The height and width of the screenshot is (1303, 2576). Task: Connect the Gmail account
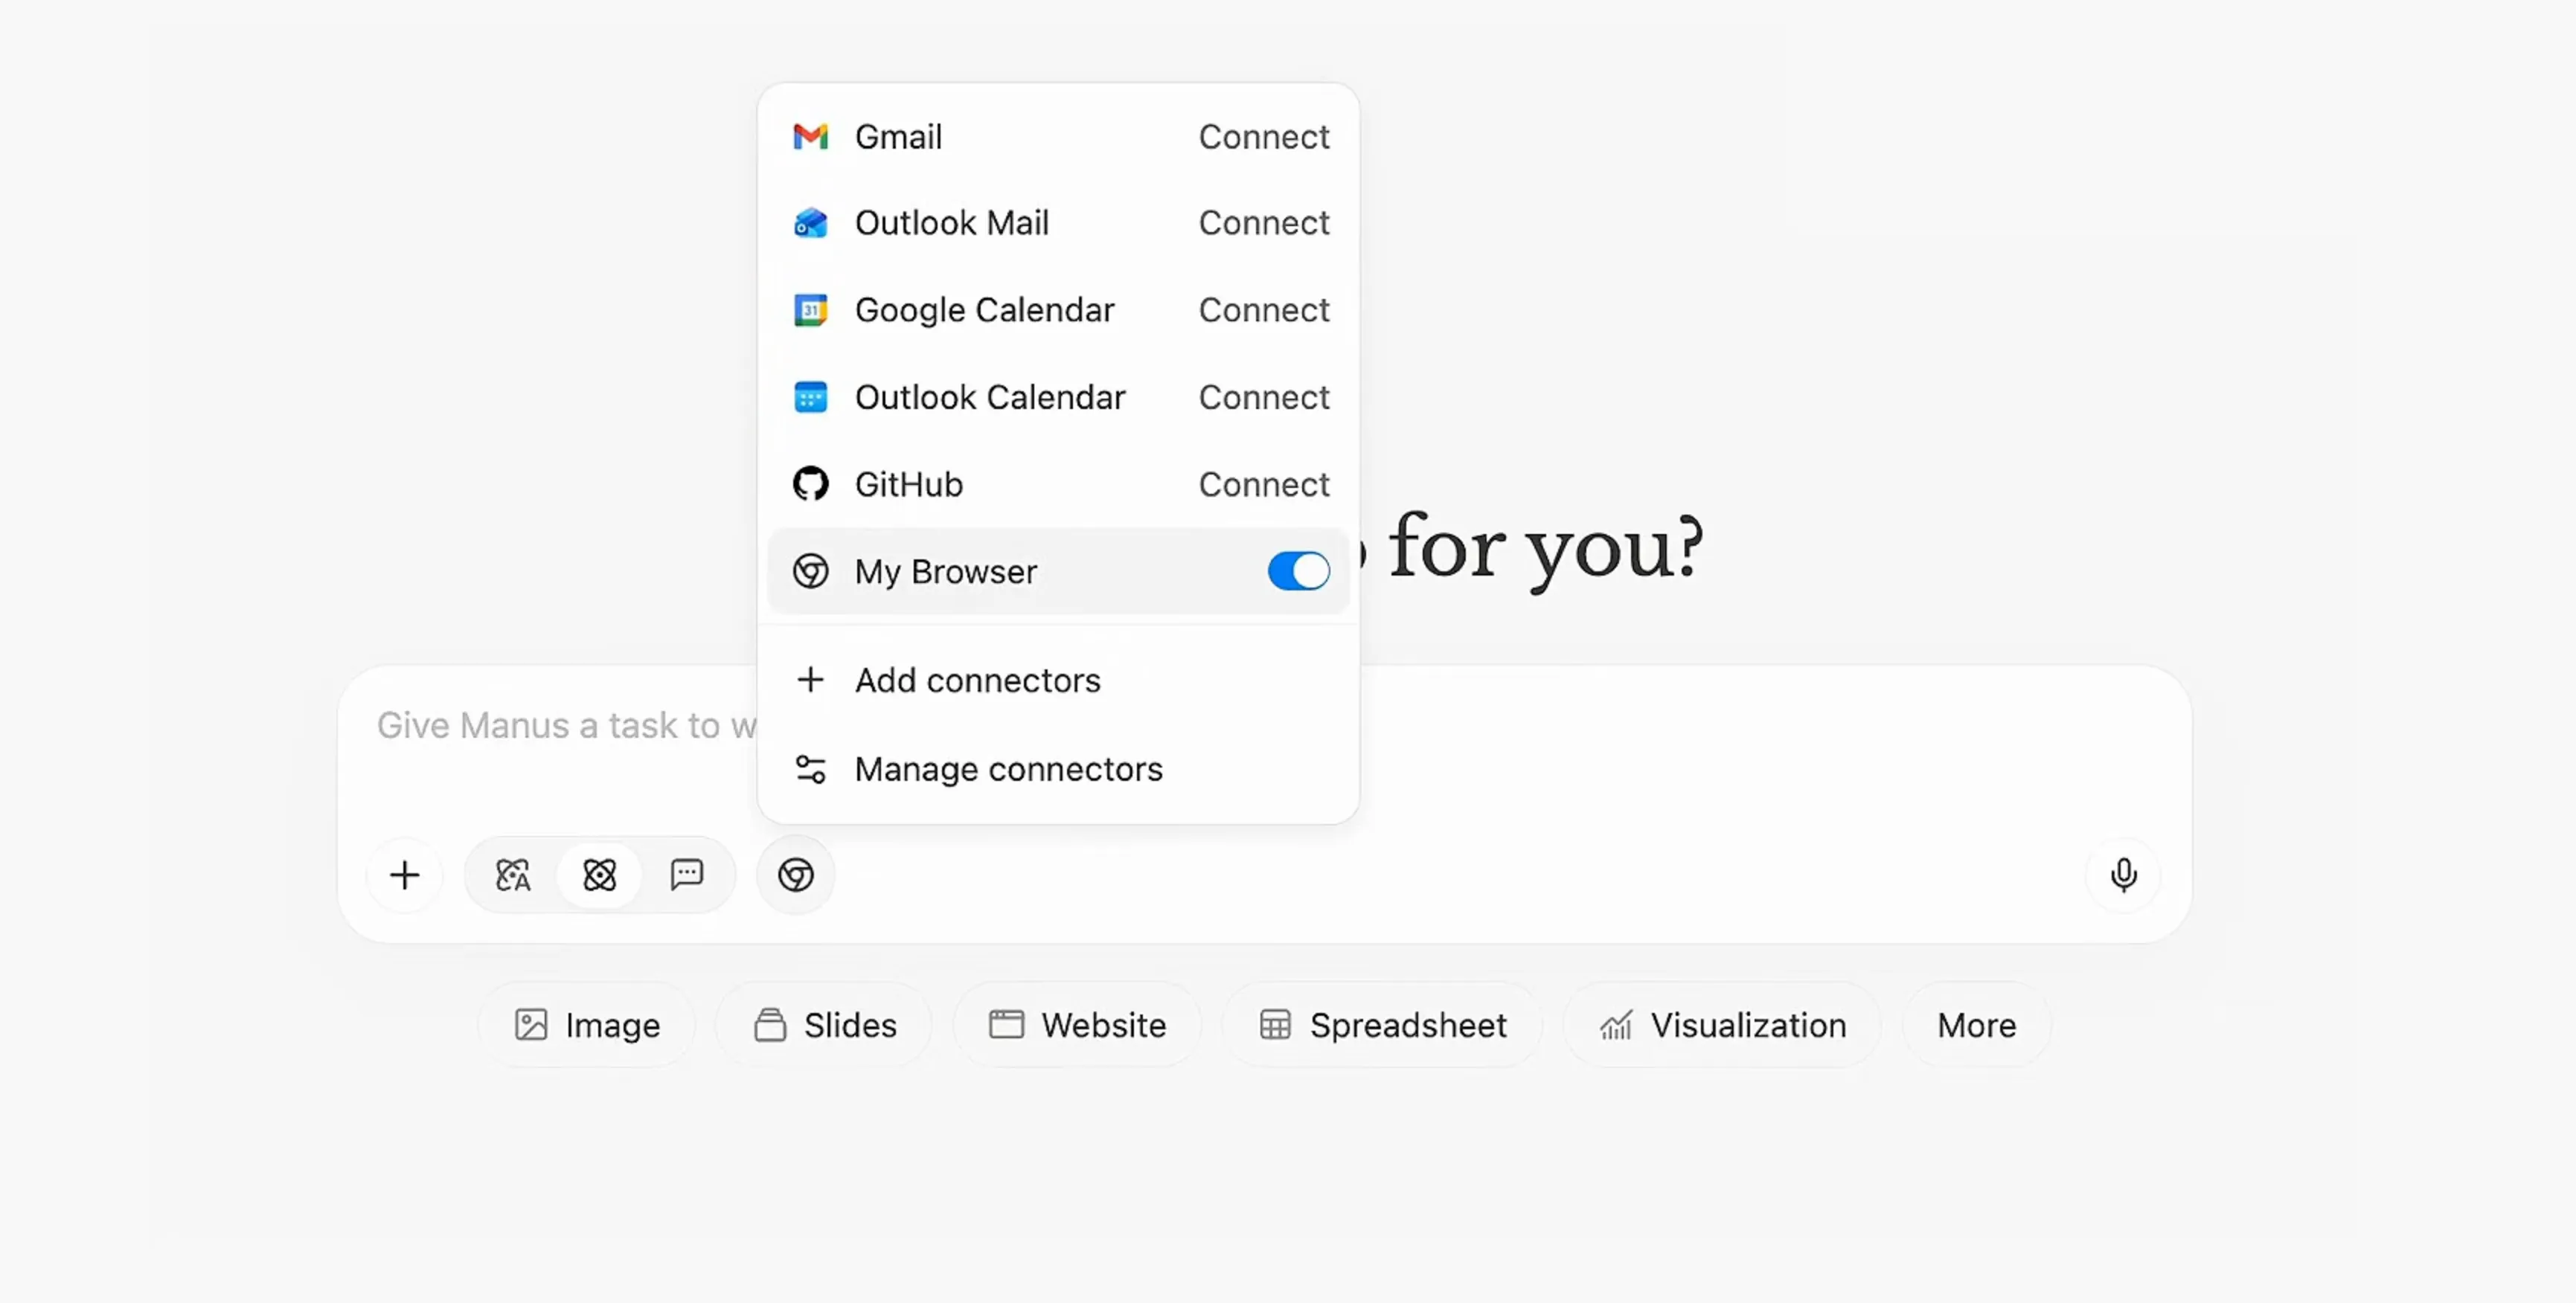click(x=1264, y=136)
